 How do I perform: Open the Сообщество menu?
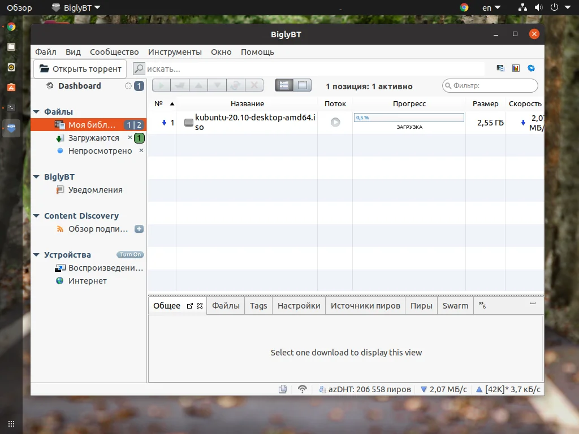[114, 52]
